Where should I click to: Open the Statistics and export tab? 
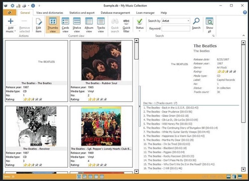click(82, 13)
